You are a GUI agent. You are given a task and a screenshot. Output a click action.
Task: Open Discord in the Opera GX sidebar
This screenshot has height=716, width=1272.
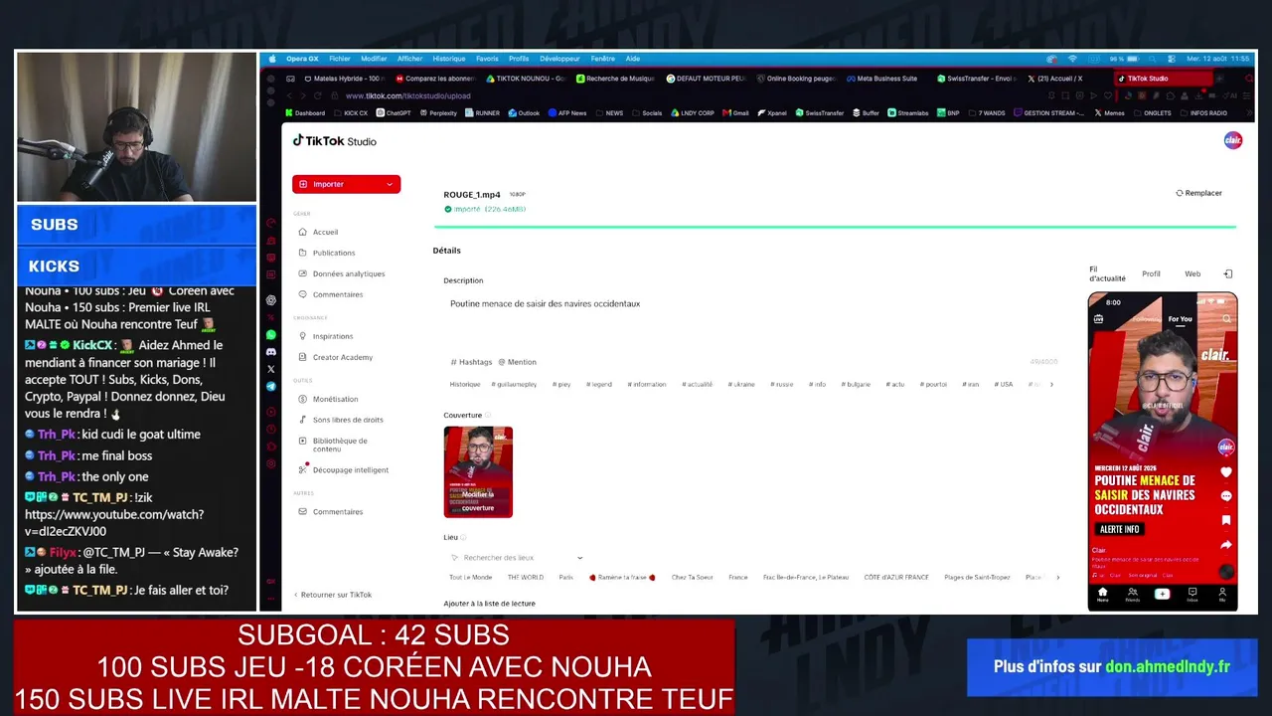271,352
